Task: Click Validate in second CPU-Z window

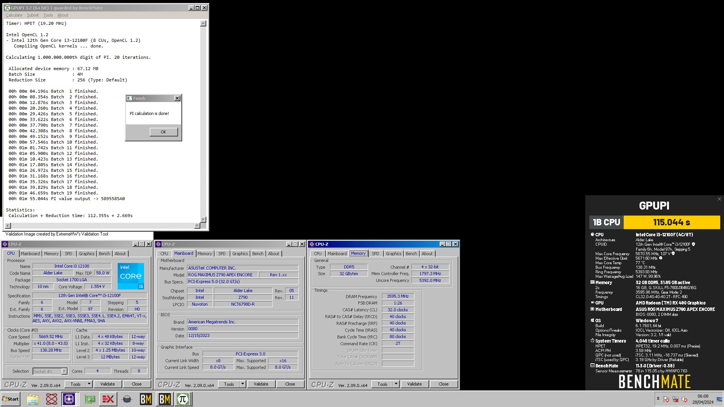Action: click(x=261, y=384)
